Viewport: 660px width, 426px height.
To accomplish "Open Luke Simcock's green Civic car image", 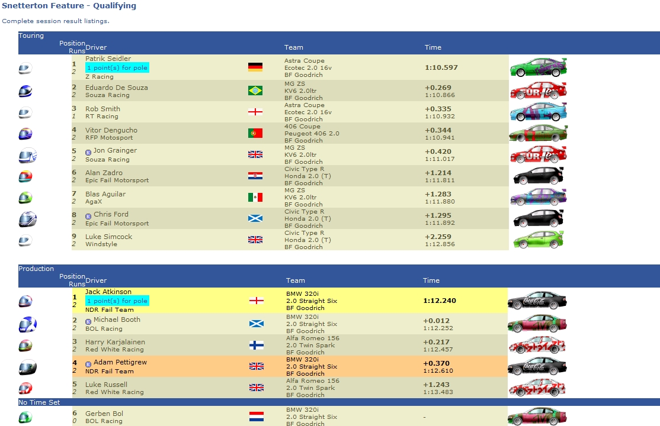I will (539, 240).
